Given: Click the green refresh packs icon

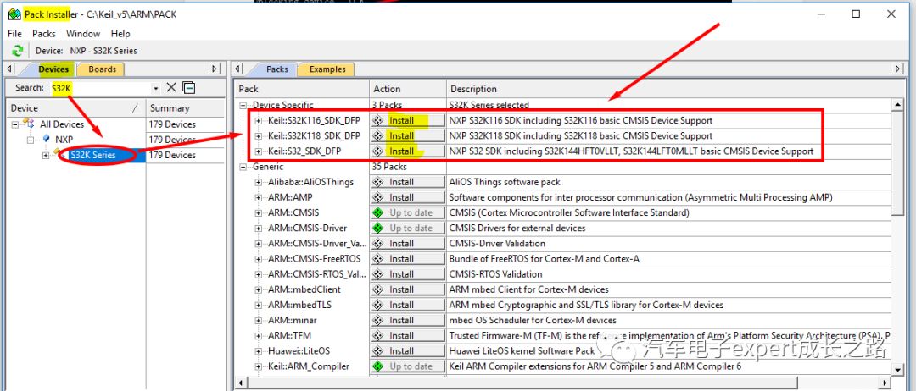Looking at the screenshot, I should click(x=18, y=51).
